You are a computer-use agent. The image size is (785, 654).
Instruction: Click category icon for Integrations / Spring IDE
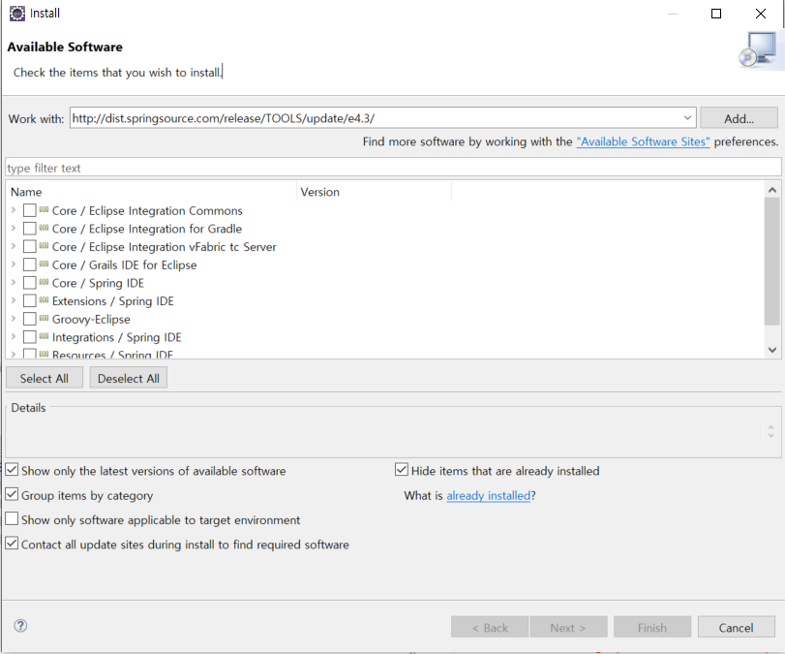pos(45,336)
